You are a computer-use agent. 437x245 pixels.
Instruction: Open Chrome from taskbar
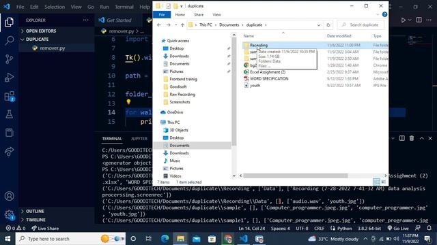tap(228, 239)
